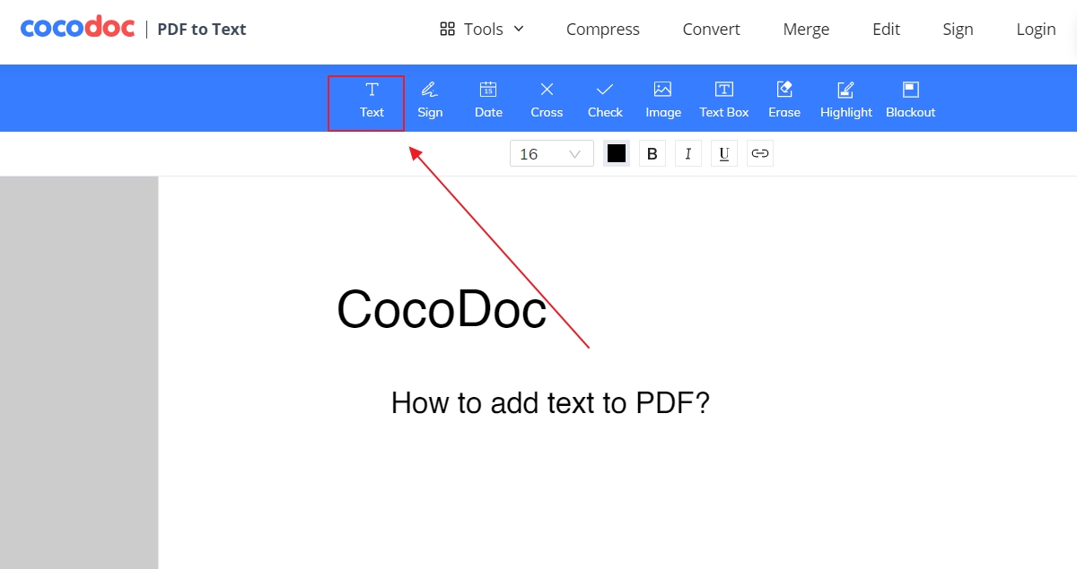Select the Blackout tool
This screenshot has width=1077, height=569.
910,100
